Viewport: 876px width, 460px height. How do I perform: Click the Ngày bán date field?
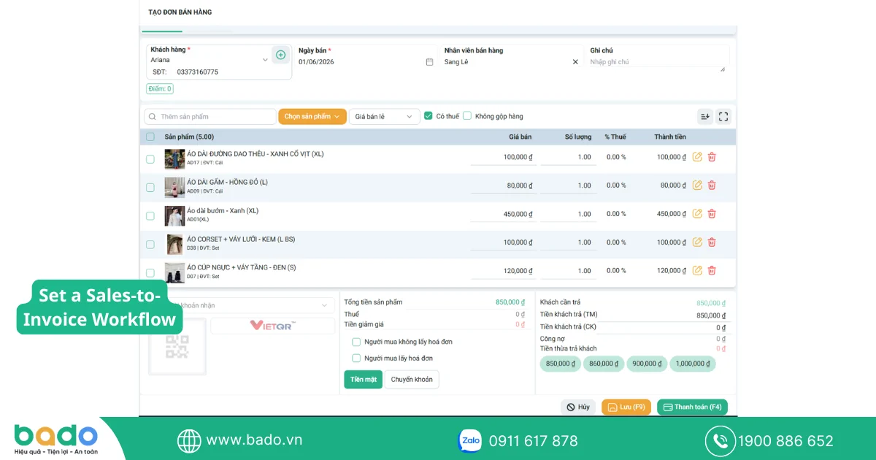[x=366, y=62]
